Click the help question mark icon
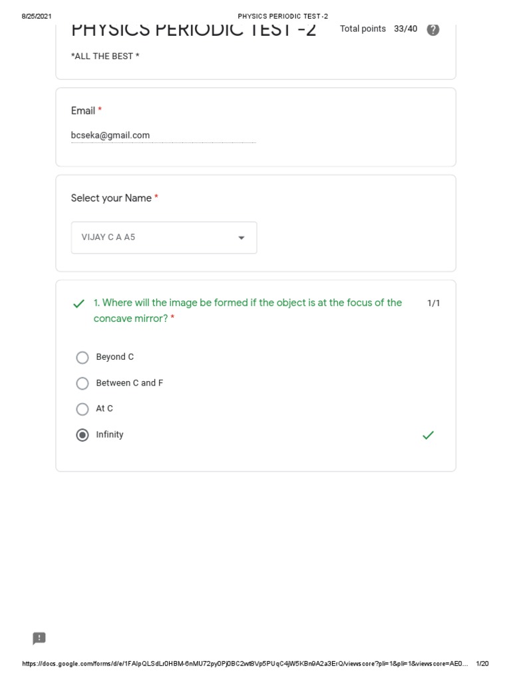This screenshot has width=511, height=681. pos(433,30)
